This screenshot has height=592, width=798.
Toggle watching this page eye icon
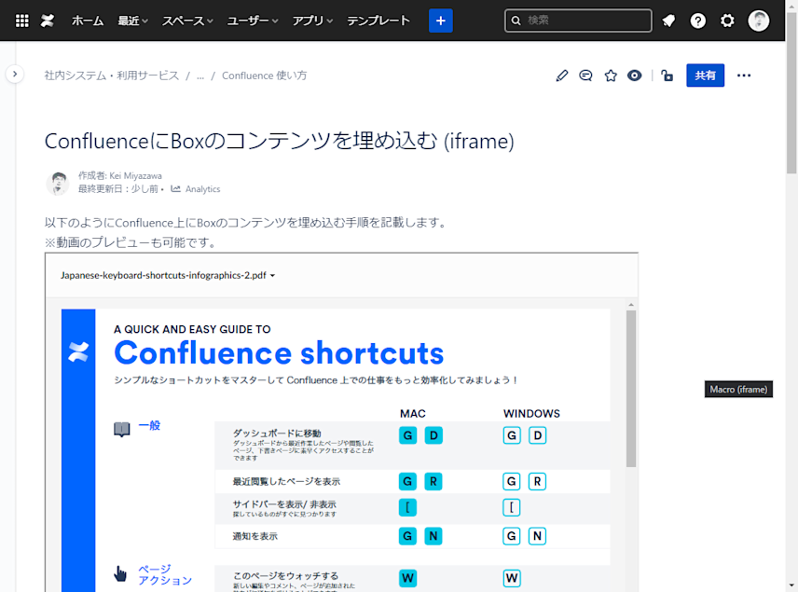click(x=634, y=76)
